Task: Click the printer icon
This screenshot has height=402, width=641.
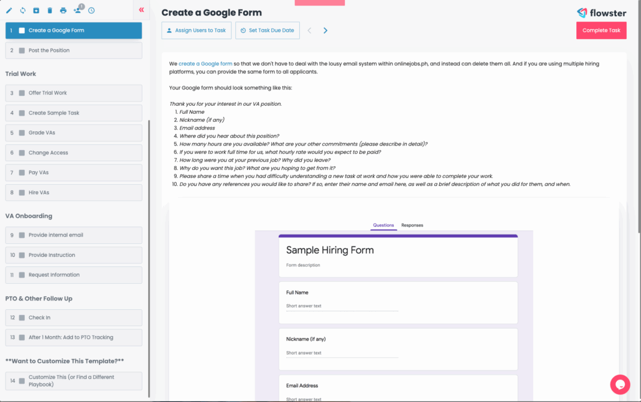Action: pos(63,11)
